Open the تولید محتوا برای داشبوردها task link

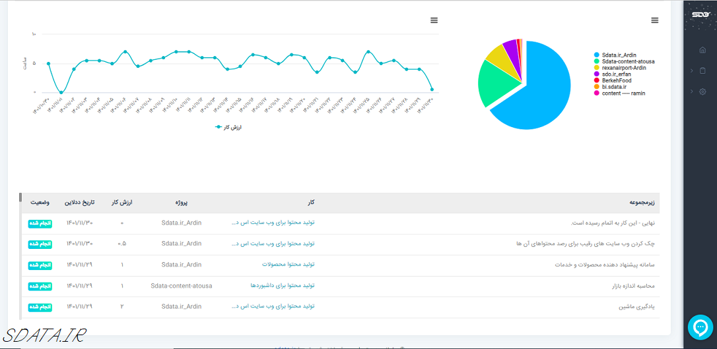pos(282,286)
